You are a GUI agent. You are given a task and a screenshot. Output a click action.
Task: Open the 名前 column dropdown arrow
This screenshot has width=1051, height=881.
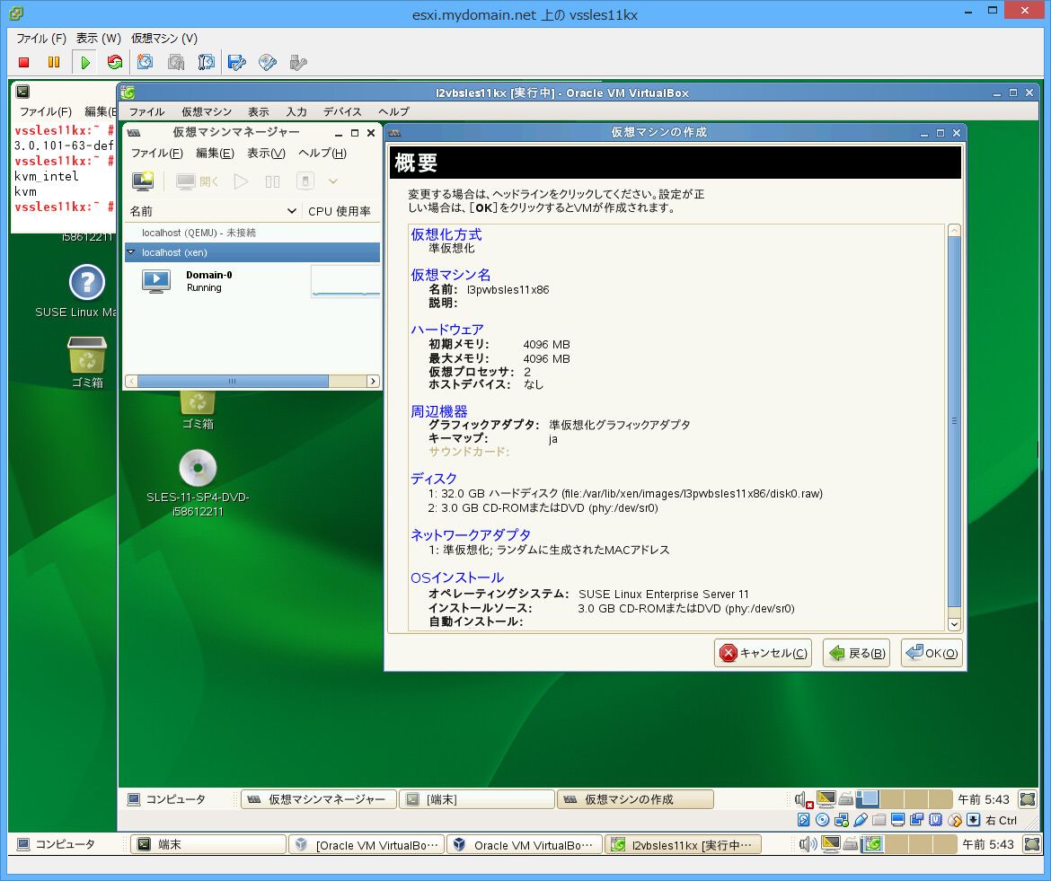click(292, 211)
